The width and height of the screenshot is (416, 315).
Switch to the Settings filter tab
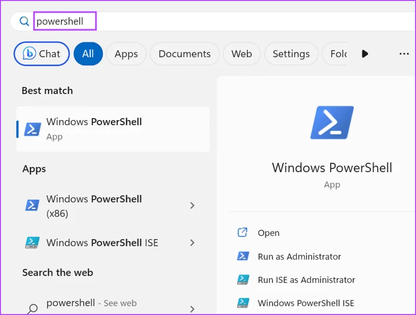pyautogui.click(x=291, y=54)
